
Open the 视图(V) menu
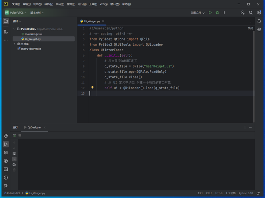click(x=37, y=4)
